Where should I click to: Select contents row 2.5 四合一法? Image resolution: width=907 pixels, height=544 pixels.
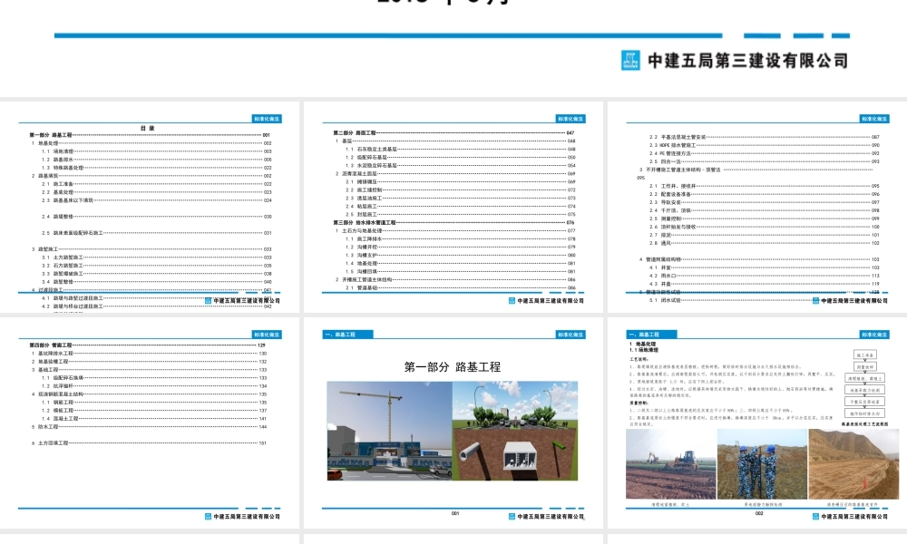(764, 161)
